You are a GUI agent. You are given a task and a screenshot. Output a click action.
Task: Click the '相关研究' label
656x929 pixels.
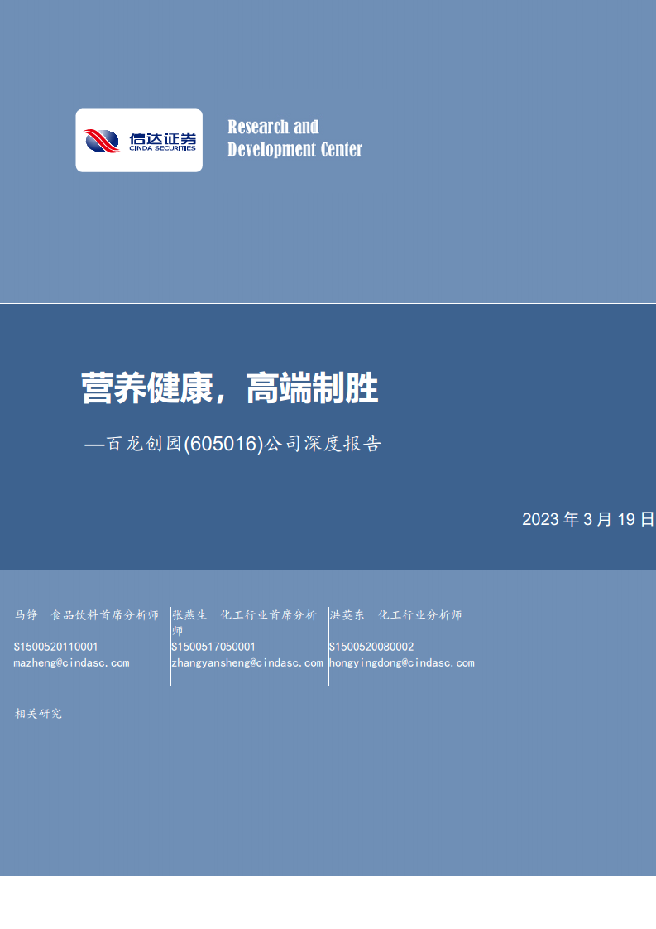(x=39, y=714)
